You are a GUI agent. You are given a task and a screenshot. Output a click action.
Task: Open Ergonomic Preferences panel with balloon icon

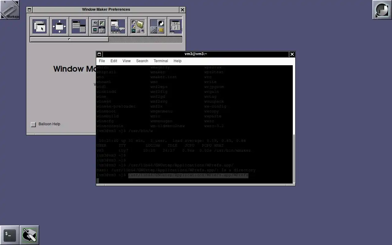(x=118, y=27)
